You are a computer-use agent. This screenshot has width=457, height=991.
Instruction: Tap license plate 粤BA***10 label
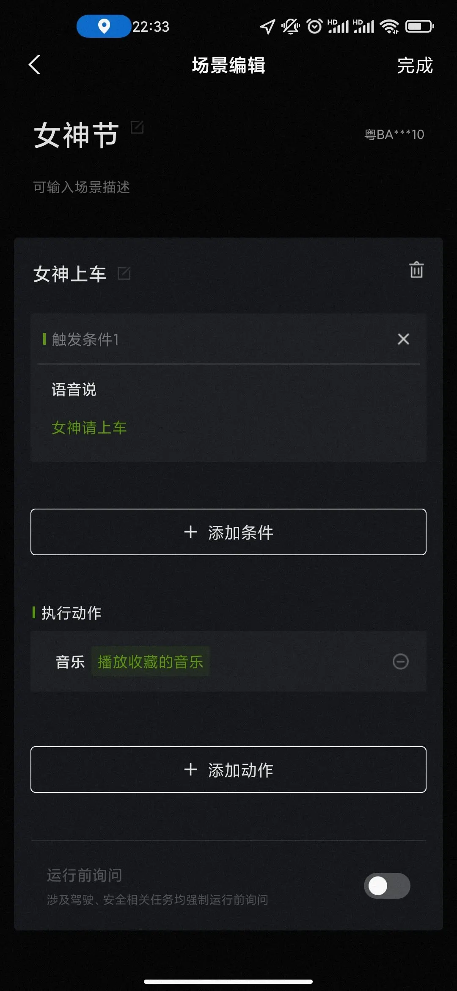(x=394, y=135)
